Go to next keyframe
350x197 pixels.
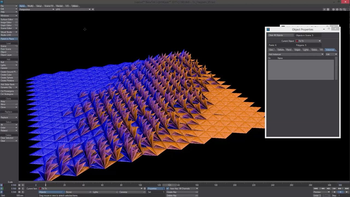pos(340,189)
